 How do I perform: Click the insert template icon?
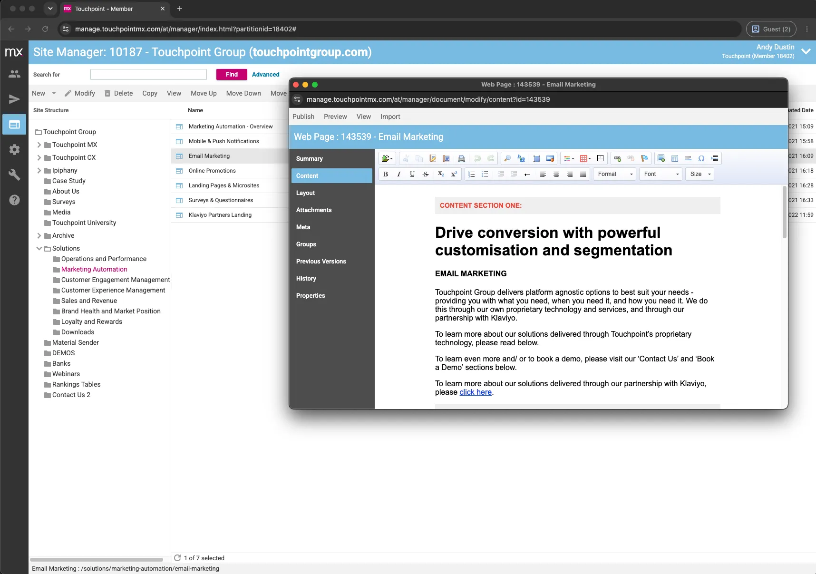click(x=675, y=158)
